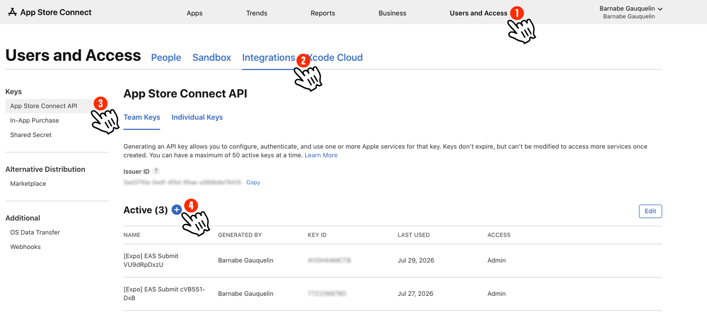This screenshot has height=317, width=707.
Task: Switch to the Integrations tab
Action: coord(269,57)
